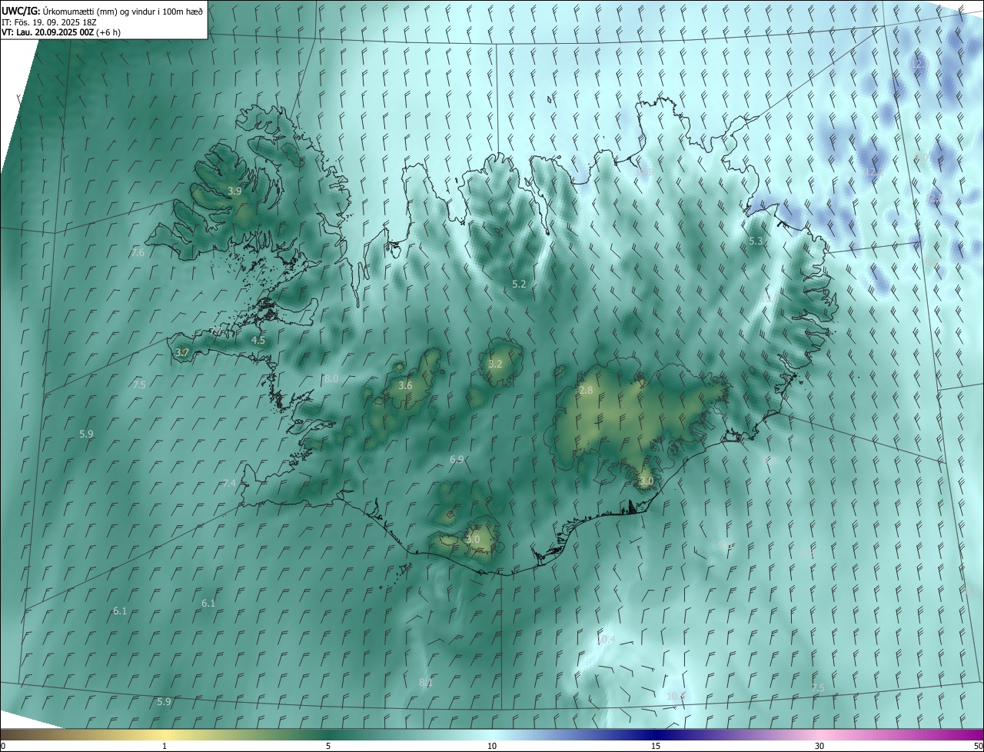
Task: Click the 3.7 value on the map
Action: [x=181, y=352]
